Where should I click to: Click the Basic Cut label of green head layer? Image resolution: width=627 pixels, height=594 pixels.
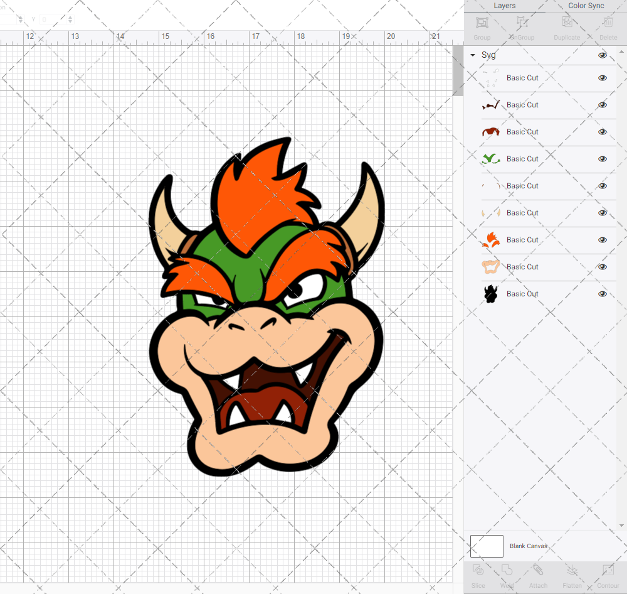click(x=522, y=159)
